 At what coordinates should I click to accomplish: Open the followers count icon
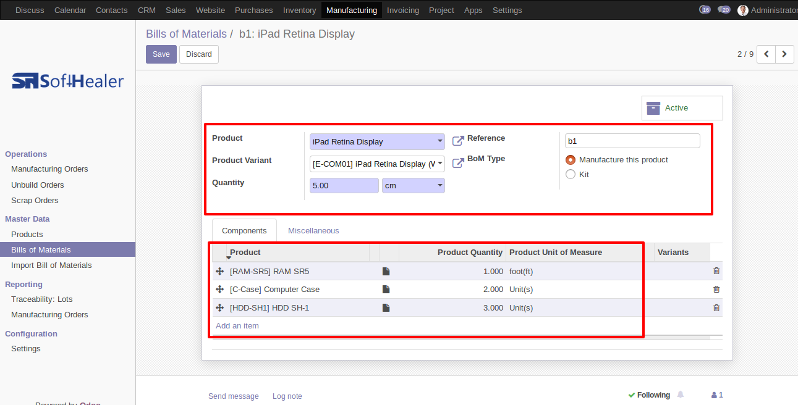pos(717,395)
